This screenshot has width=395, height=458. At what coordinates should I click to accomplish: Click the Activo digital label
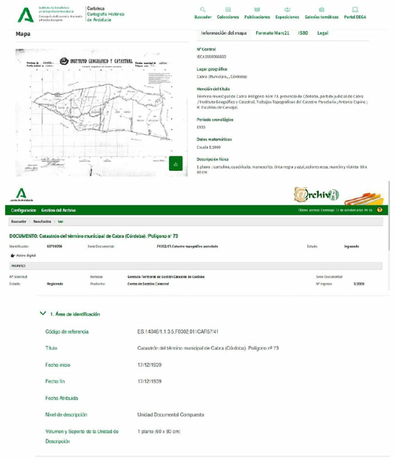(26, 255)
